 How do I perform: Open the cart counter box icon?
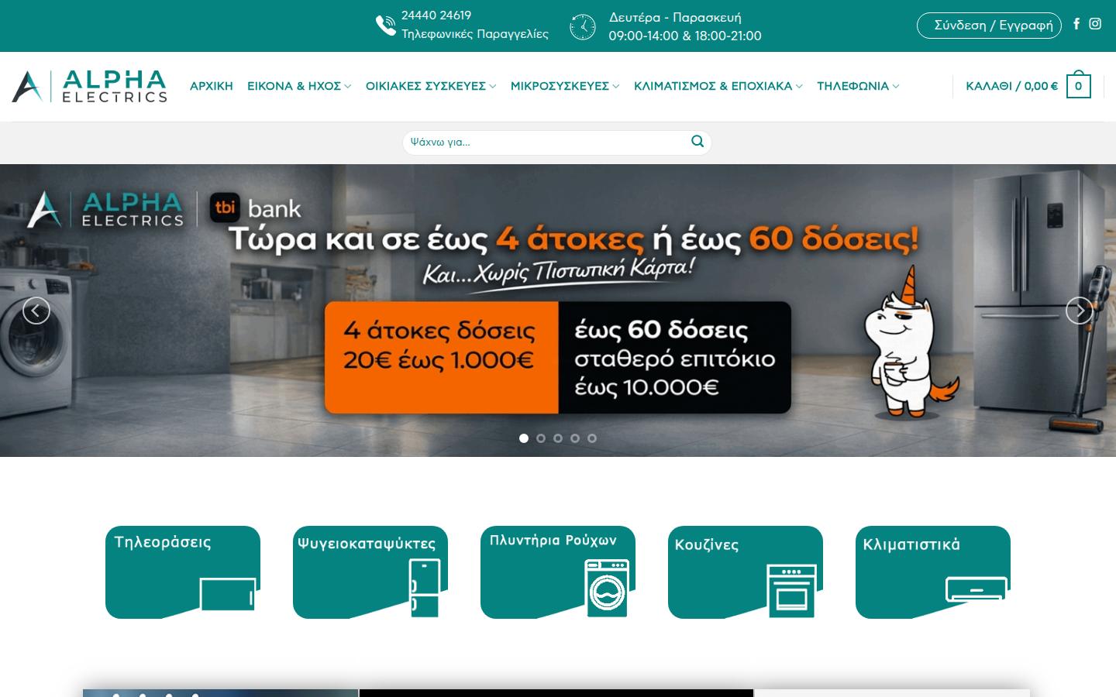(1078, 85)
